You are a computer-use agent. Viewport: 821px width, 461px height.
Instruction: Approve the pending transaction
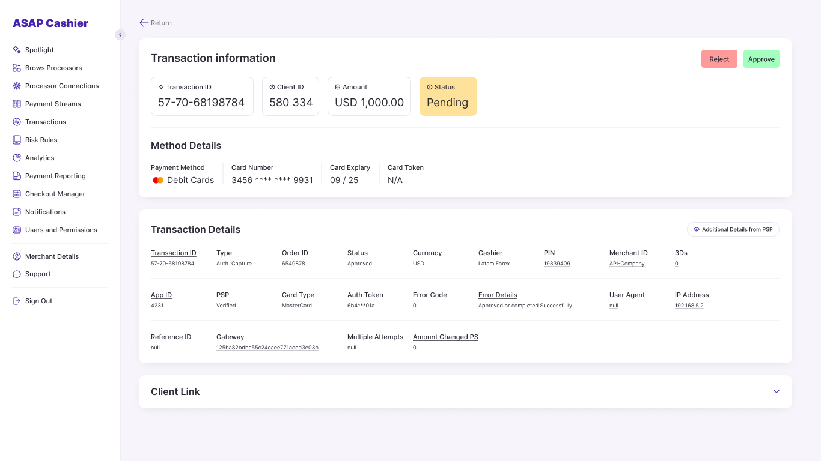(x=761, y=59)
